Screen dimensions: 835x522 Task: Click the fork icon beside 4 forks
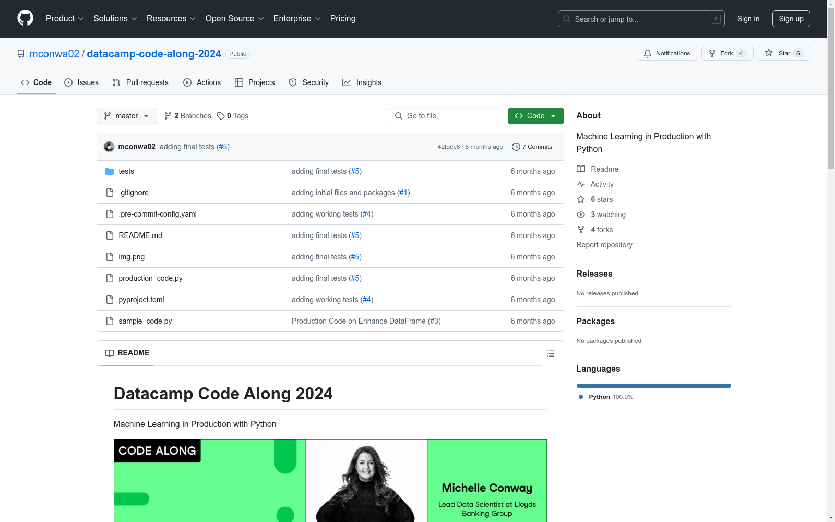(x=581, y=230)
